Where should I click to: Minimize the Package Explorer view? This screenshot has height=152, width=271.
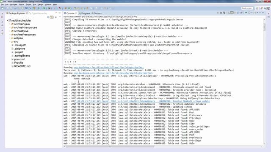(56, 13)
